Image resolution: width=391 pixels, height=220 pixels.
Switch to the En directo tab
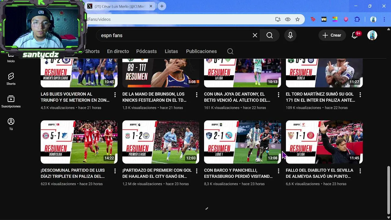tap(118, 51)
